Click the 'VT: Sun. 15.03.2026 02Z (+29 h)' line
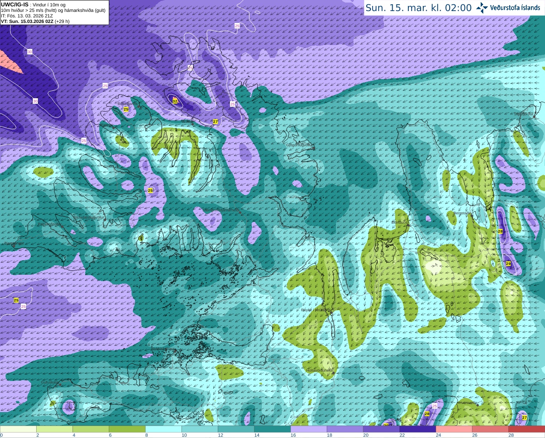The height and width of the screenshot is (438, 545). [x=35, y=21]
